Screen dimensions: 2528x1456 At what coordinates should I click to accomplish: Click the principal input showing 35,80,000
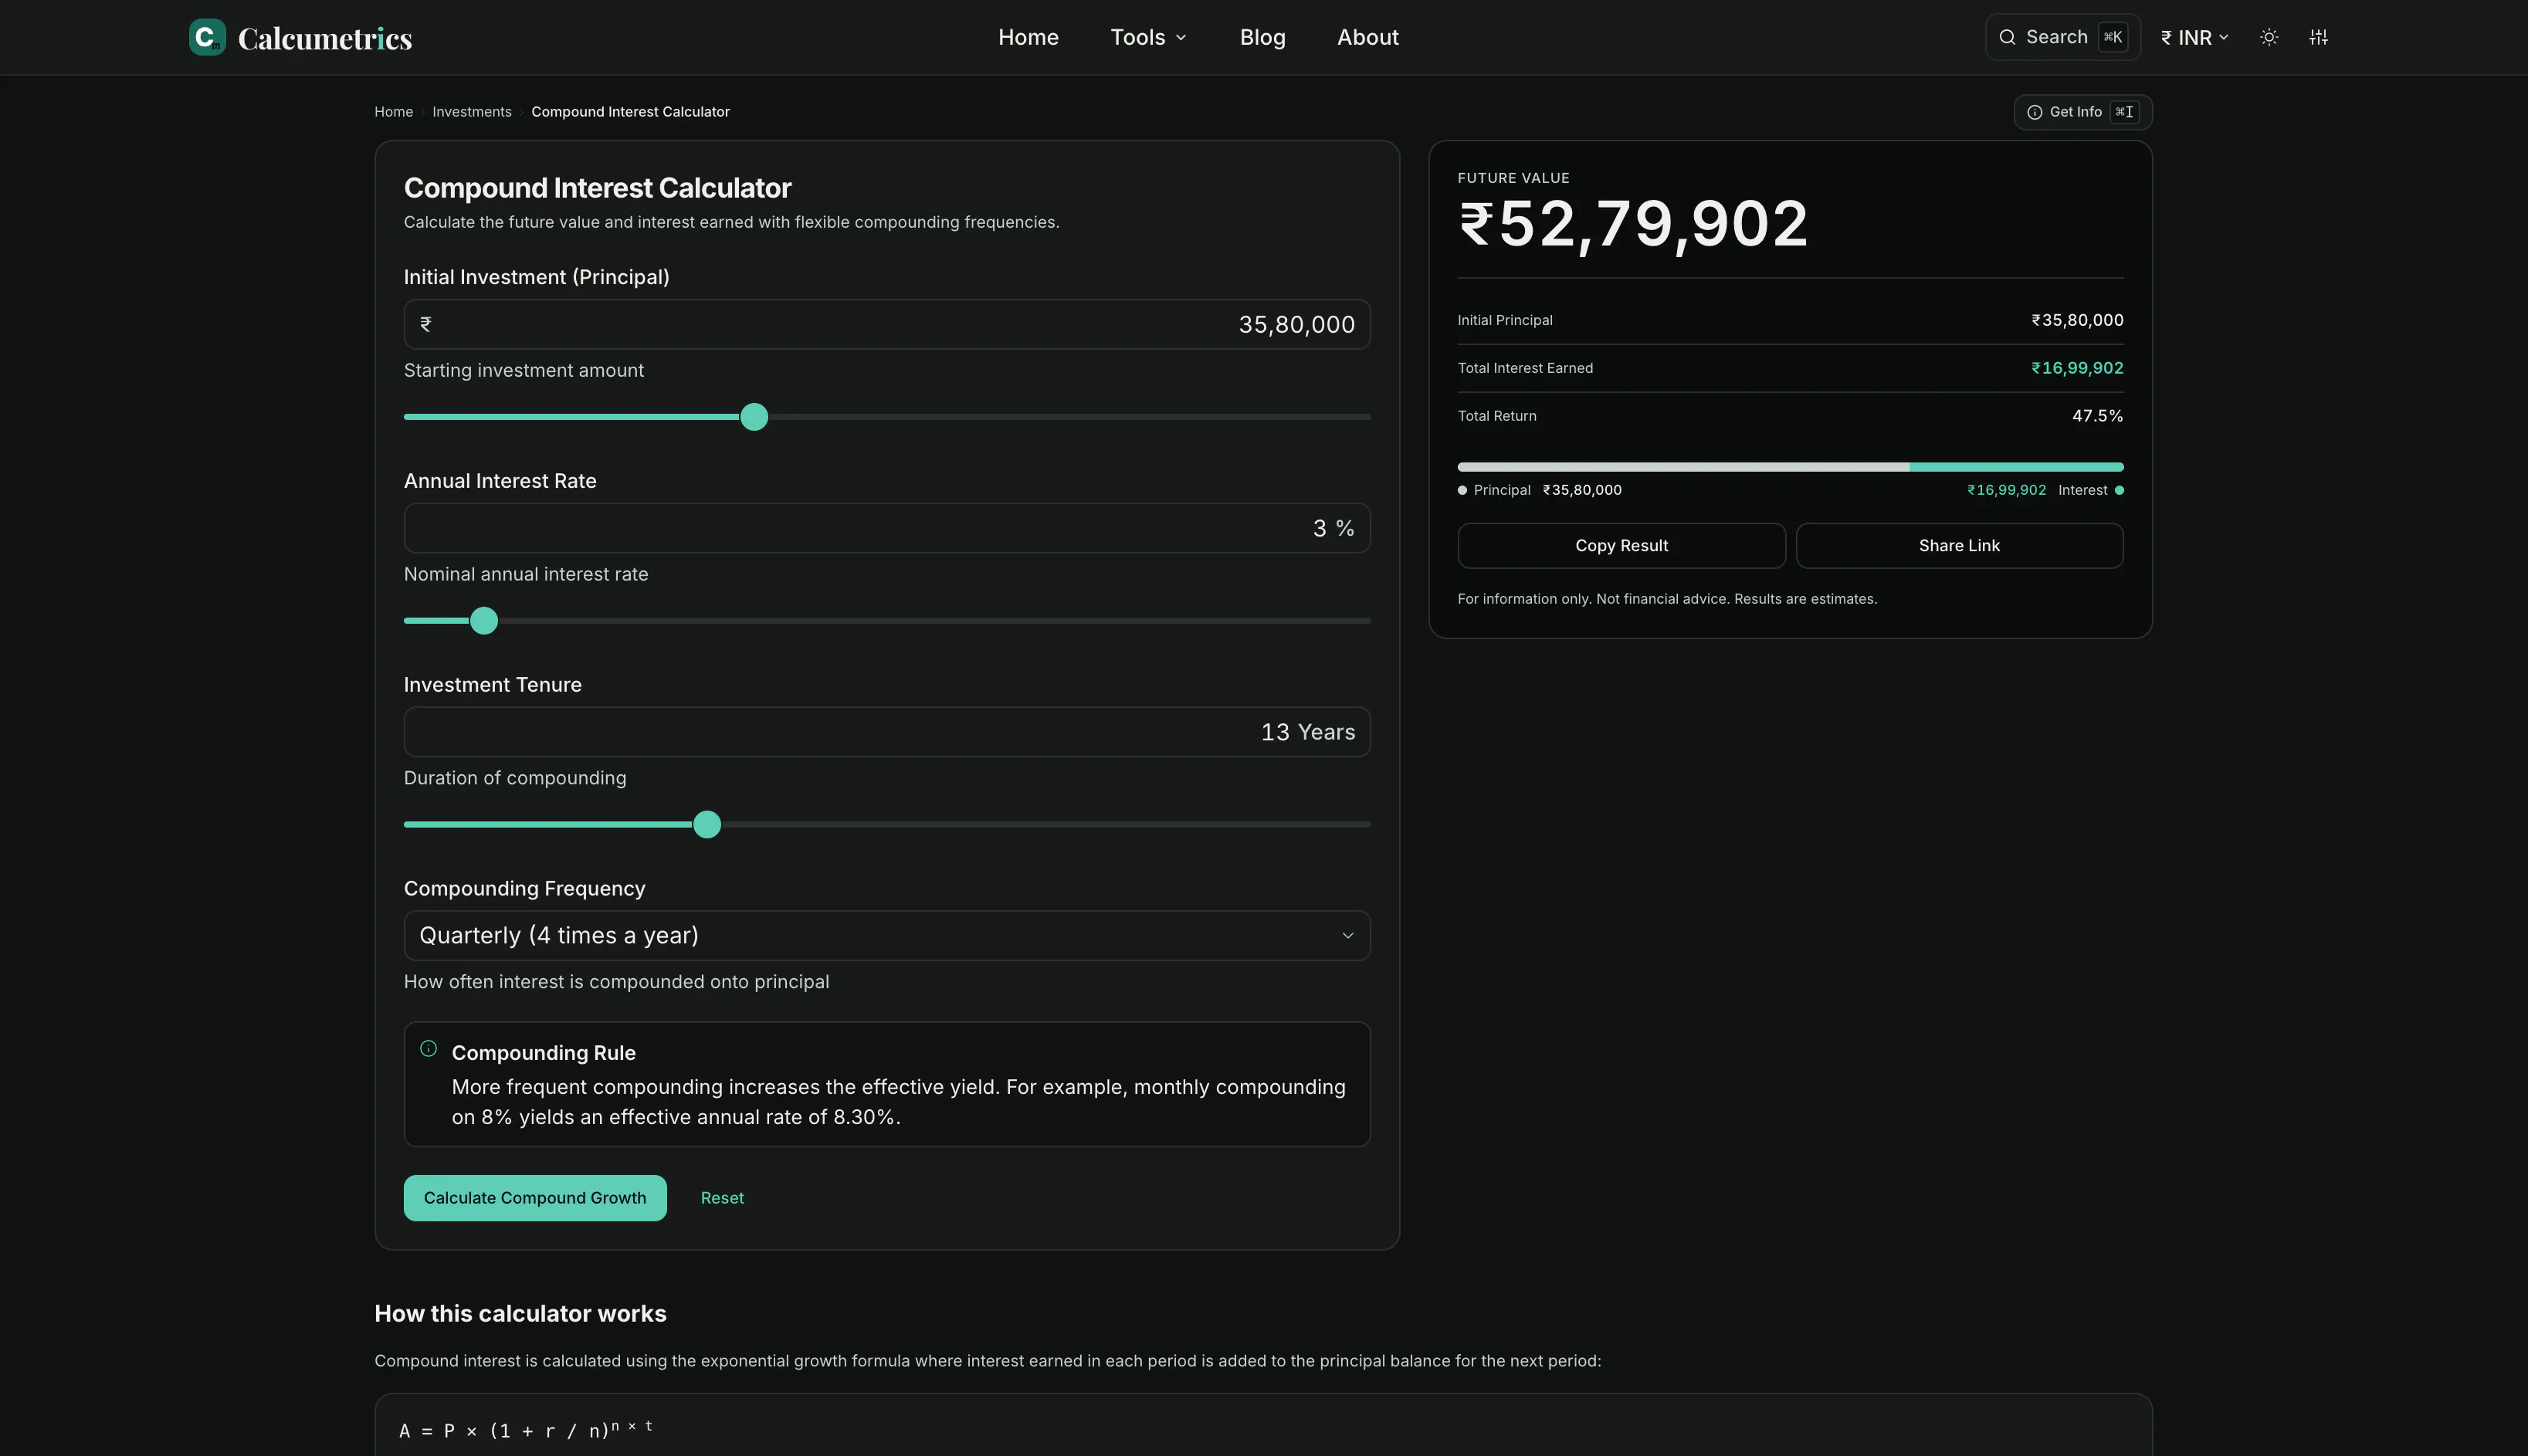point(887,324)
